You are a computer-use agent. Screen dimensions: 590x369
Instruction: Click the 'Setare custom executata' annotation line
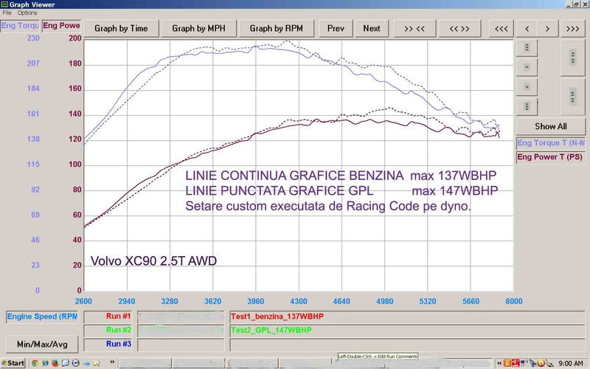coord(328,207)
